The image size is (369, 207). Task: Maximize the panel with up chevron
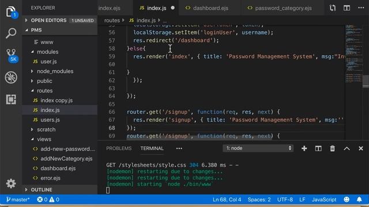coord(347,148)
